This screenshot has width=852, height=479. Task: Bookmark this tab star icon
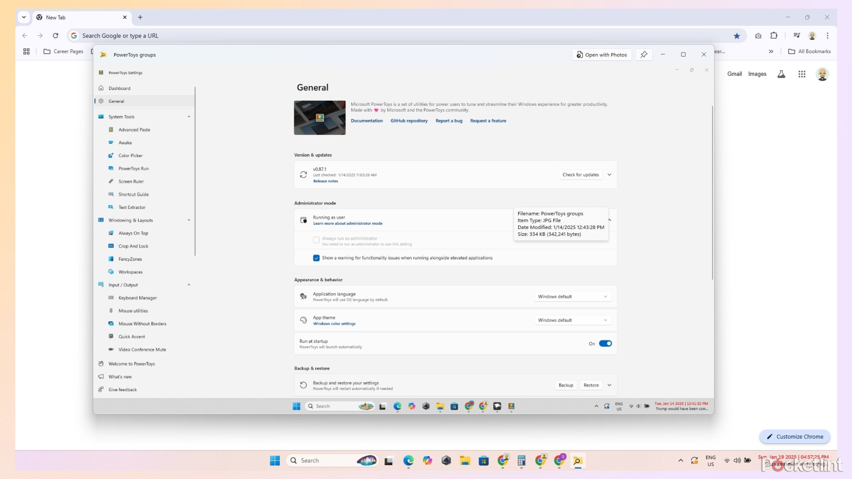[x=737, y=36]
